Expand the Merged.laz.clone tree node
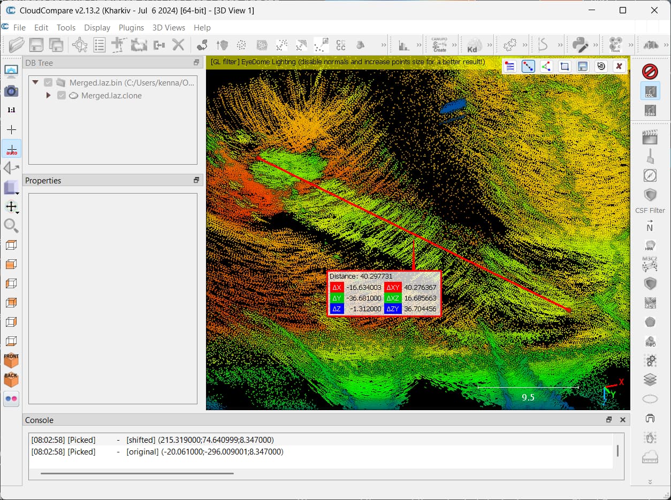 pyautogui.click(x=48, y=96)
